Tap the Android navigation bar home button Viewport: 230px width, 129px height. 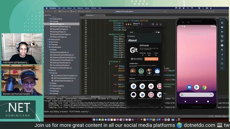197,101
